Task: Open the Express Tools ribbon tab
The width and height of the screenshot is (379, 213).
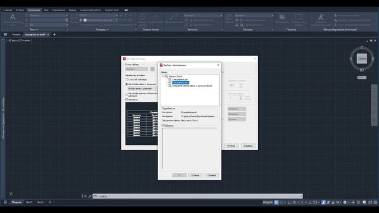Action: coord(112,10)
